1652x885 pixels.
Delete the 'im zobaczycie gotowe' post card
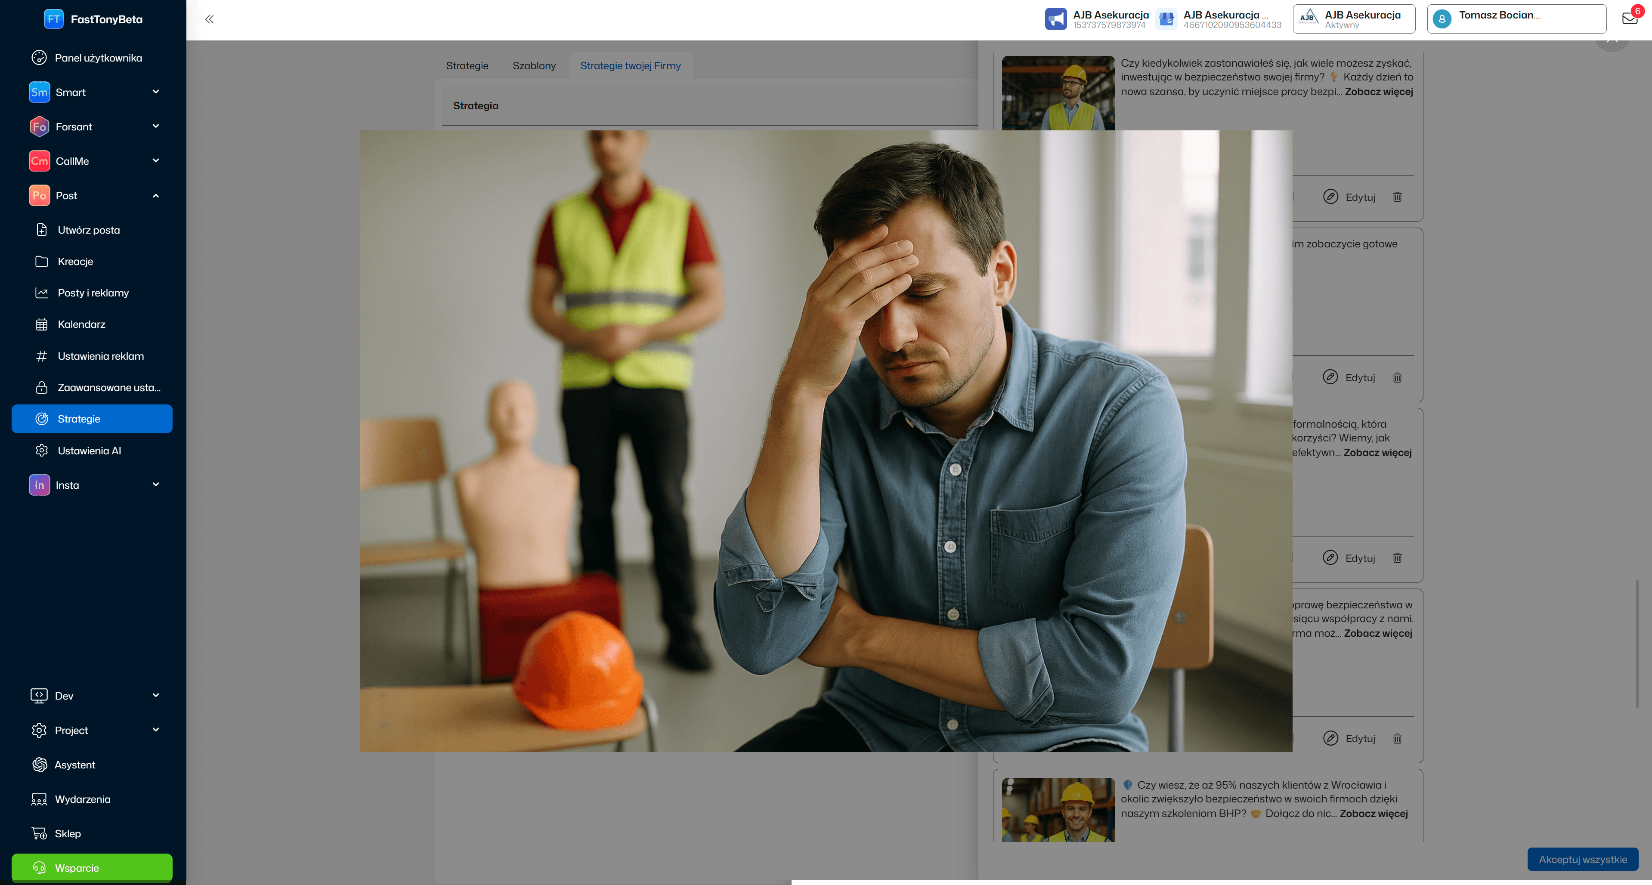(x=1398, y=377)
